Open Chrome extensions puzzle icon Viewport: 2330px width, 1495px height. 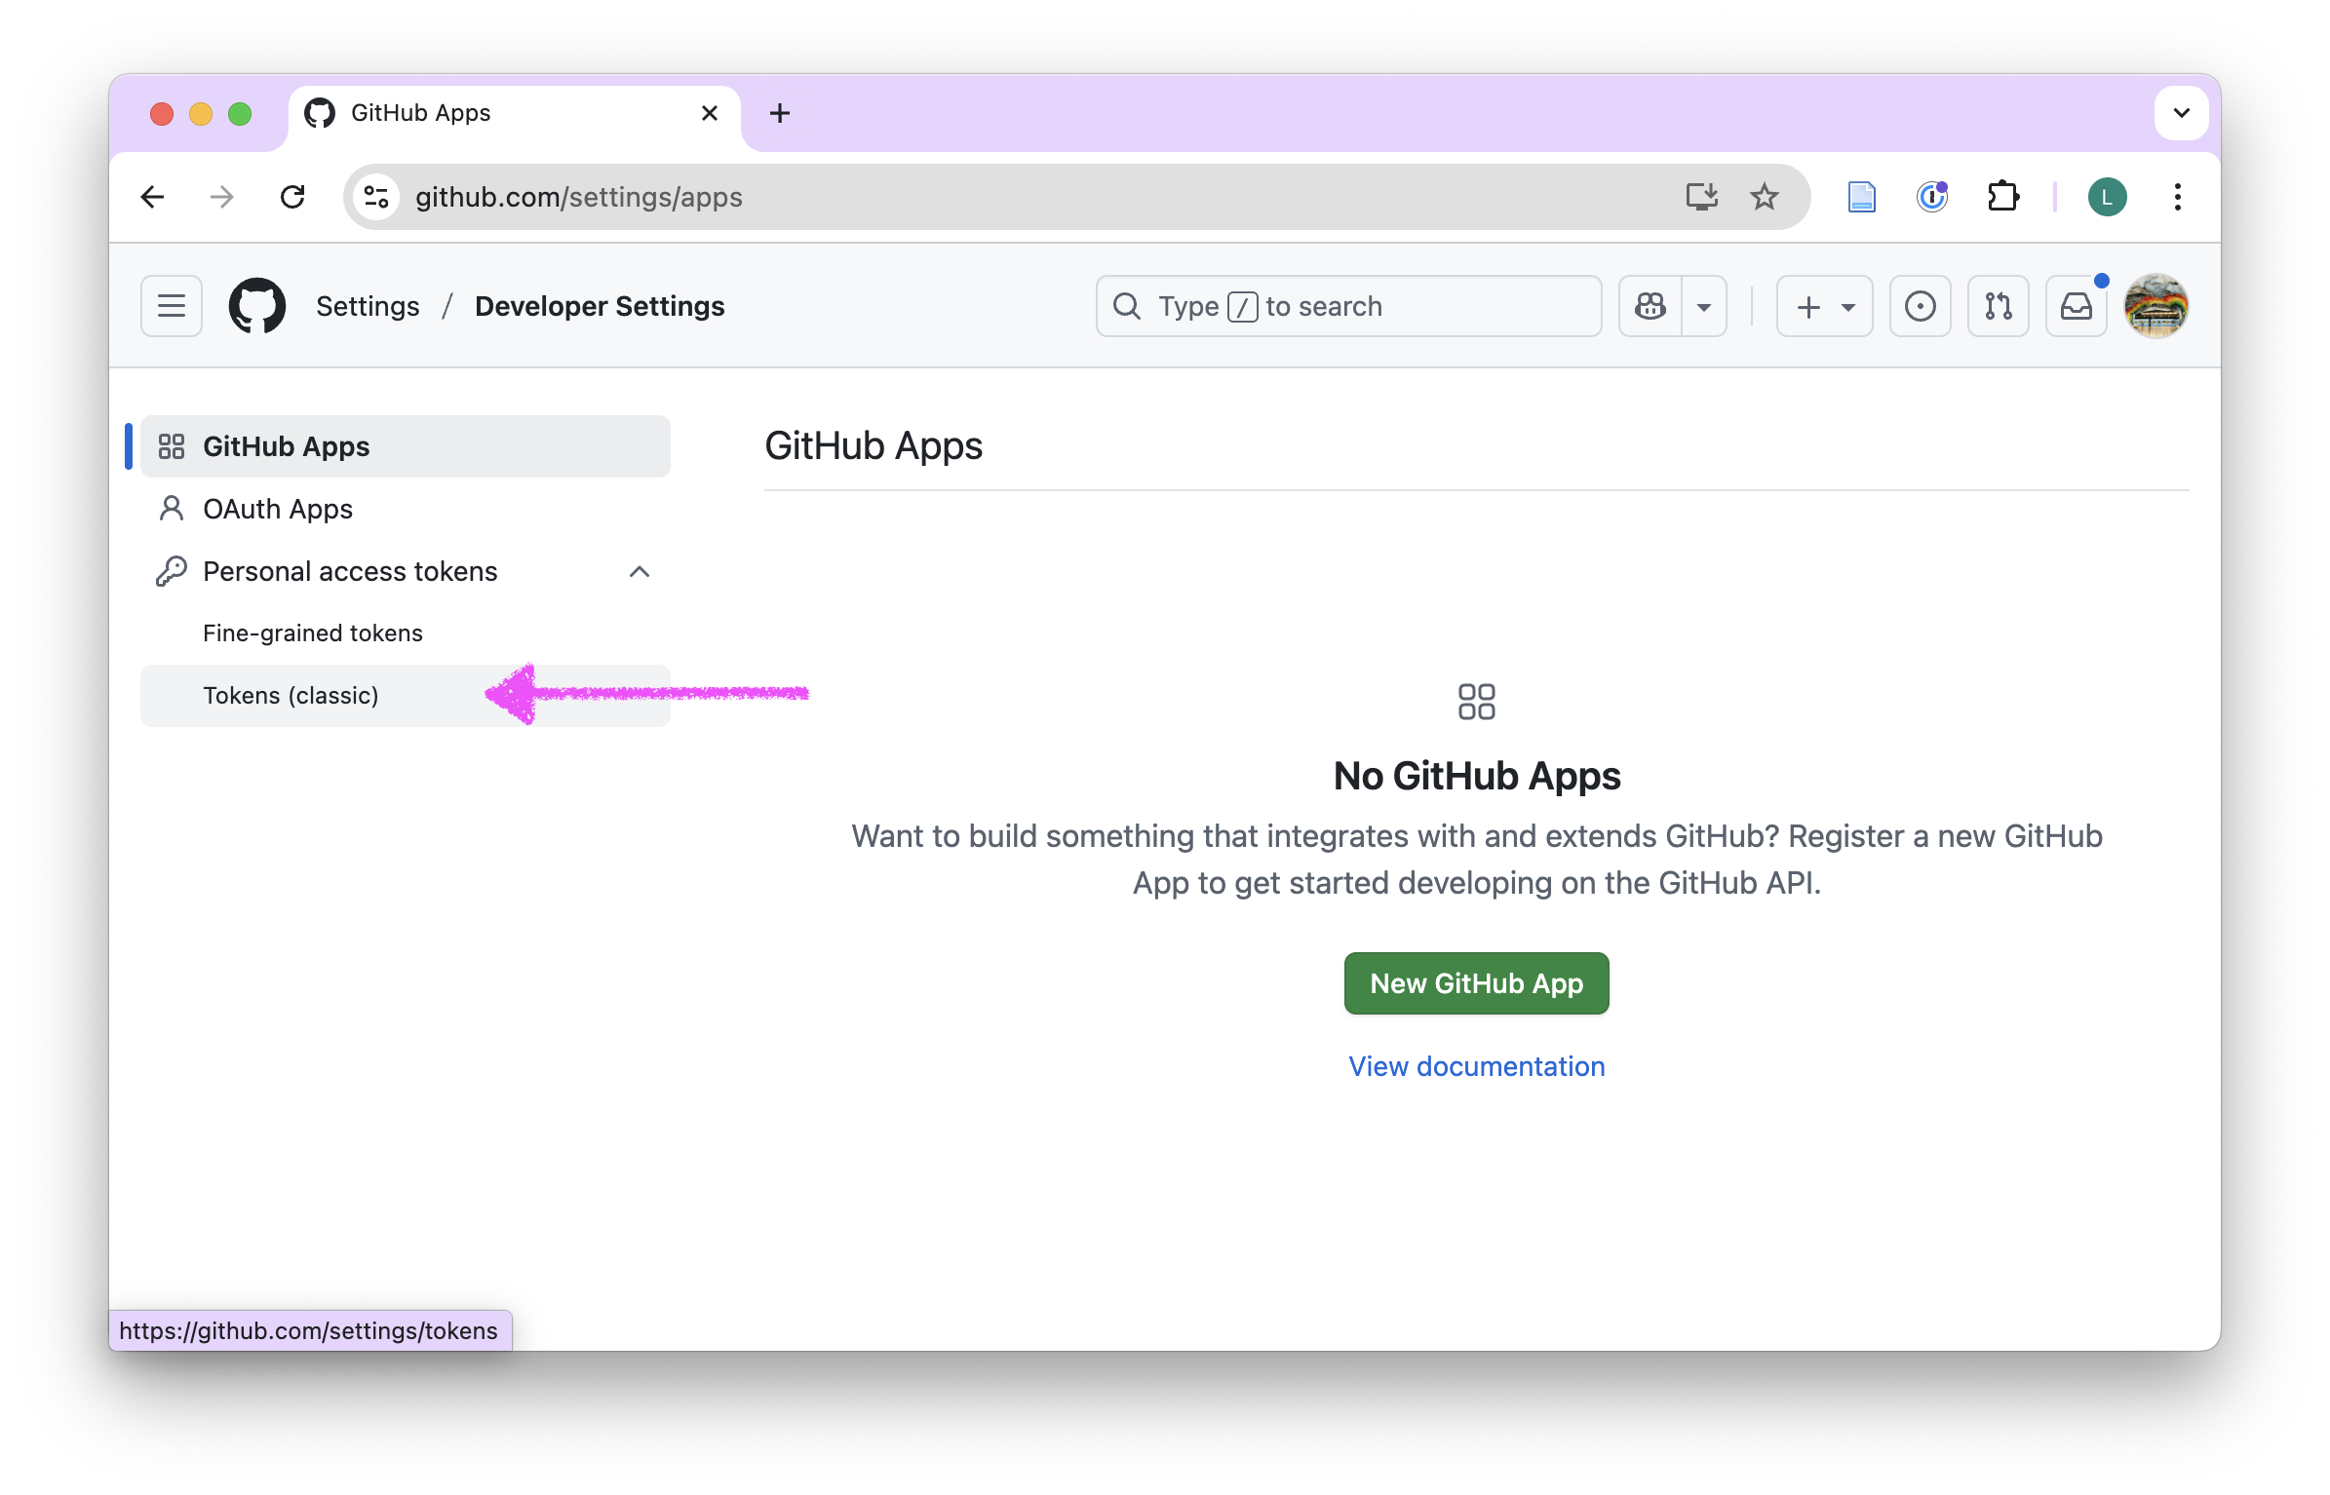point(2002,197)
